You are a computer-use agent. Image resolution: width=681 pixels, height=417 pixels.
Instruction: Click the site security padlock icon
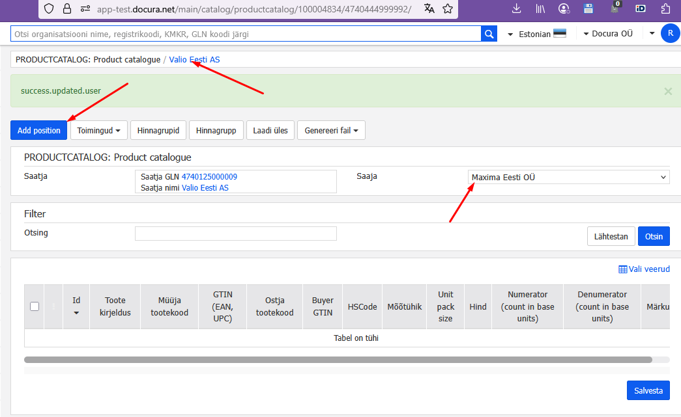[x=67, y=8]
